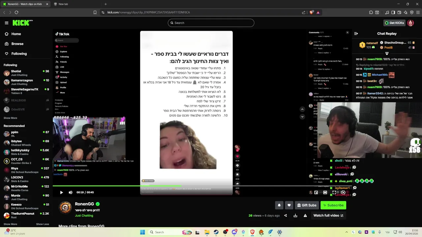Download the clip via the download icon
Viewport: 422px width, 237px height.
point(295,216)
